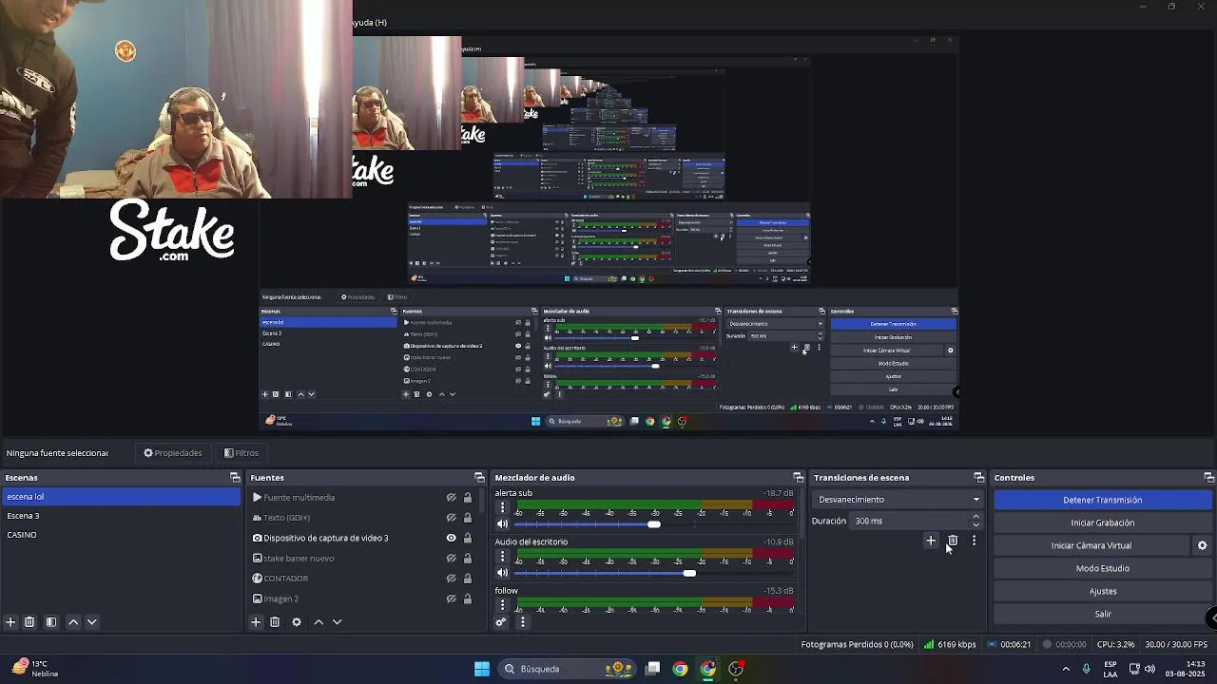Open the Audio del escritorio three-dot options menu

(x=502, y=556)
